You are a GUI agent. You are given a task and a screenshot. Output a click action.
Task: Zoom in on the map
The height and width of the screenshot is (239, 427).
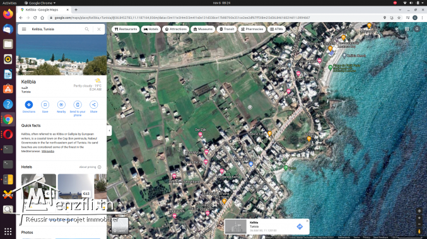(419, 218)
